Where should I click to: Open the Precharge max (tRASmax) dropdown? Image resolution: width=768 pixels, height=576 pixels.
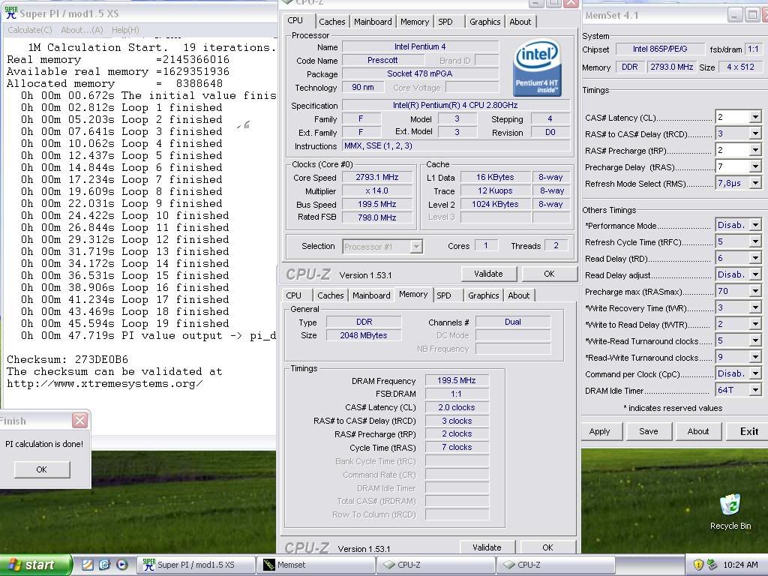(x=755, y=292)
